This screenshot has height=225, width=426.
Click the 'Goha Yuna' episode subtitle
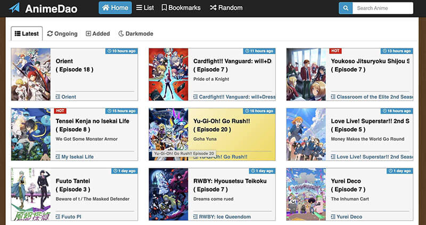(x=205, y=139)
